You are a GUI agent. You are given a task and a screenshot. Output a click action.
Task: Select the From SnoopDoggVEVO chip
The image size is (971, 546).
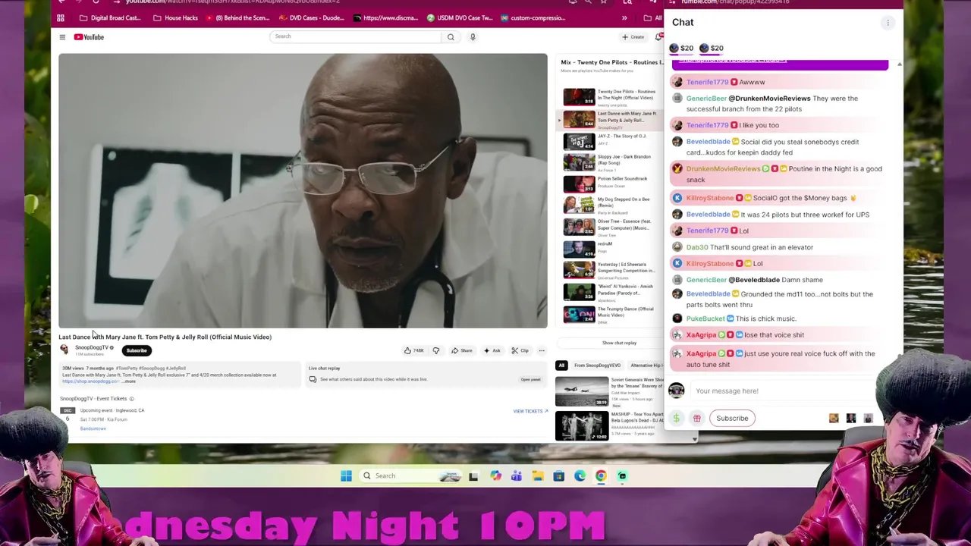(597, 366)
